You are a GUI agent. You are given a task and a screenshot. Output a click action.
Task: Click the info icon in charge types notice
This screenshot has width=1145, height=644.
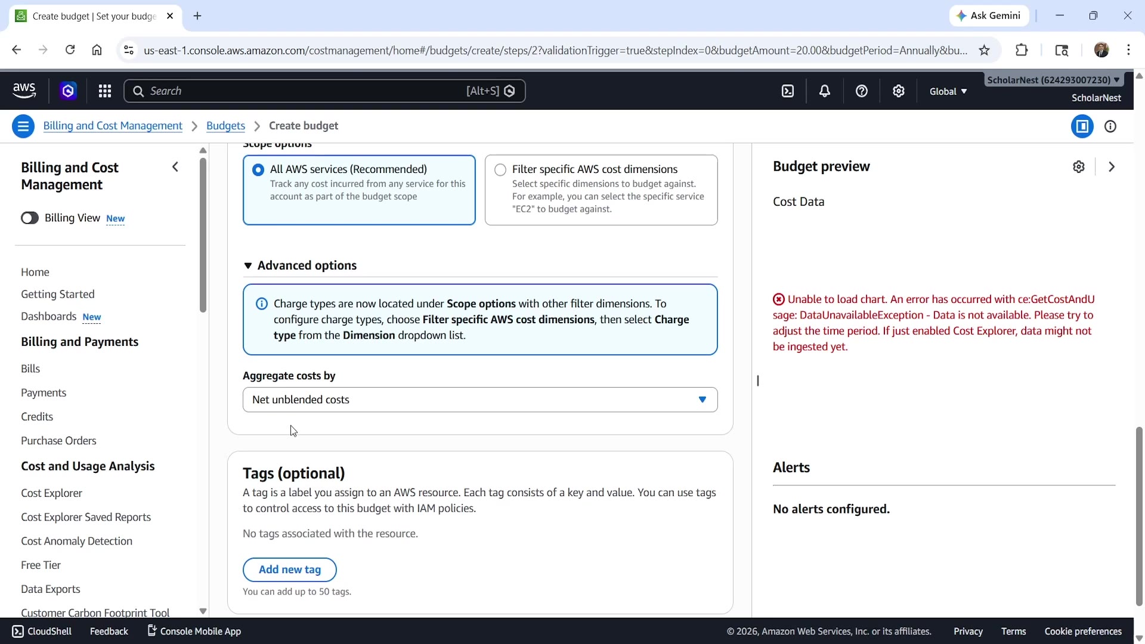tap(261, 304)
